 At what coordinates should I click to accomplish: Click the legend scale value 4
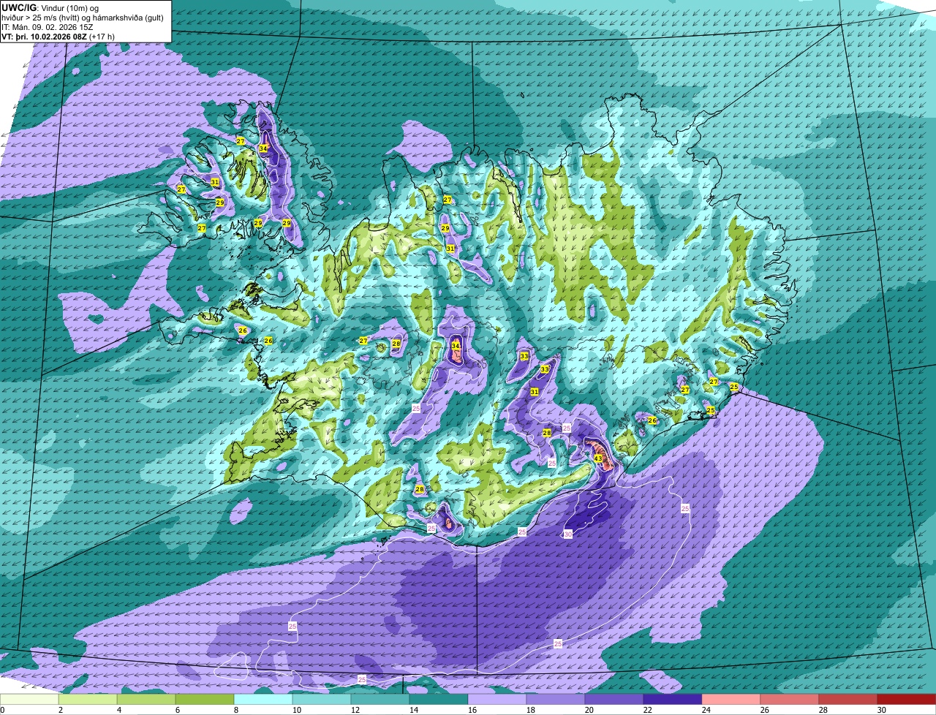(118, 710)
